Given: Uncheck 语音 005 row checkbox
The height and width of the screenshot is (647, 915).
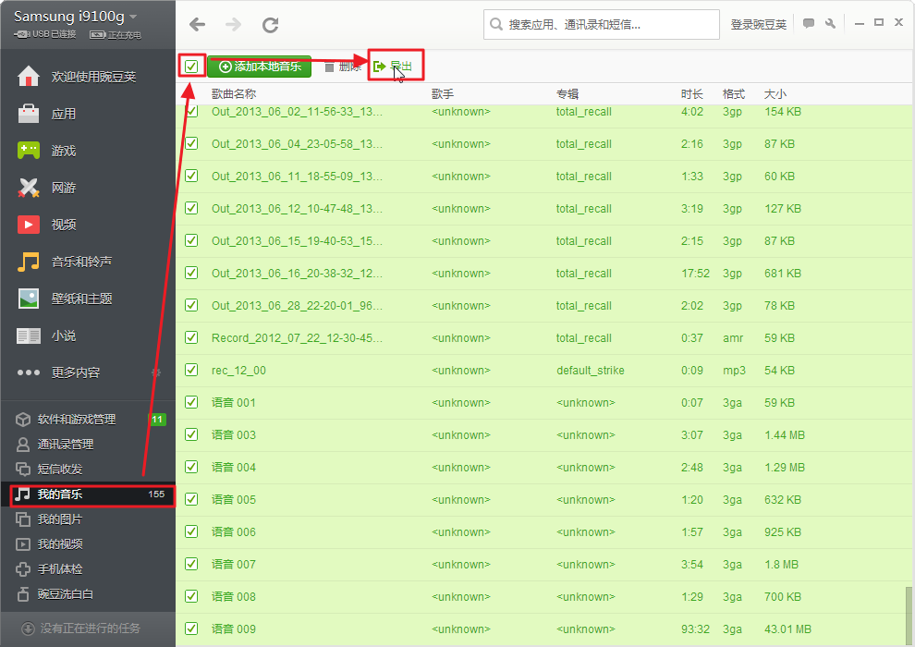Looking at the screenshot, I should [191, 499].
